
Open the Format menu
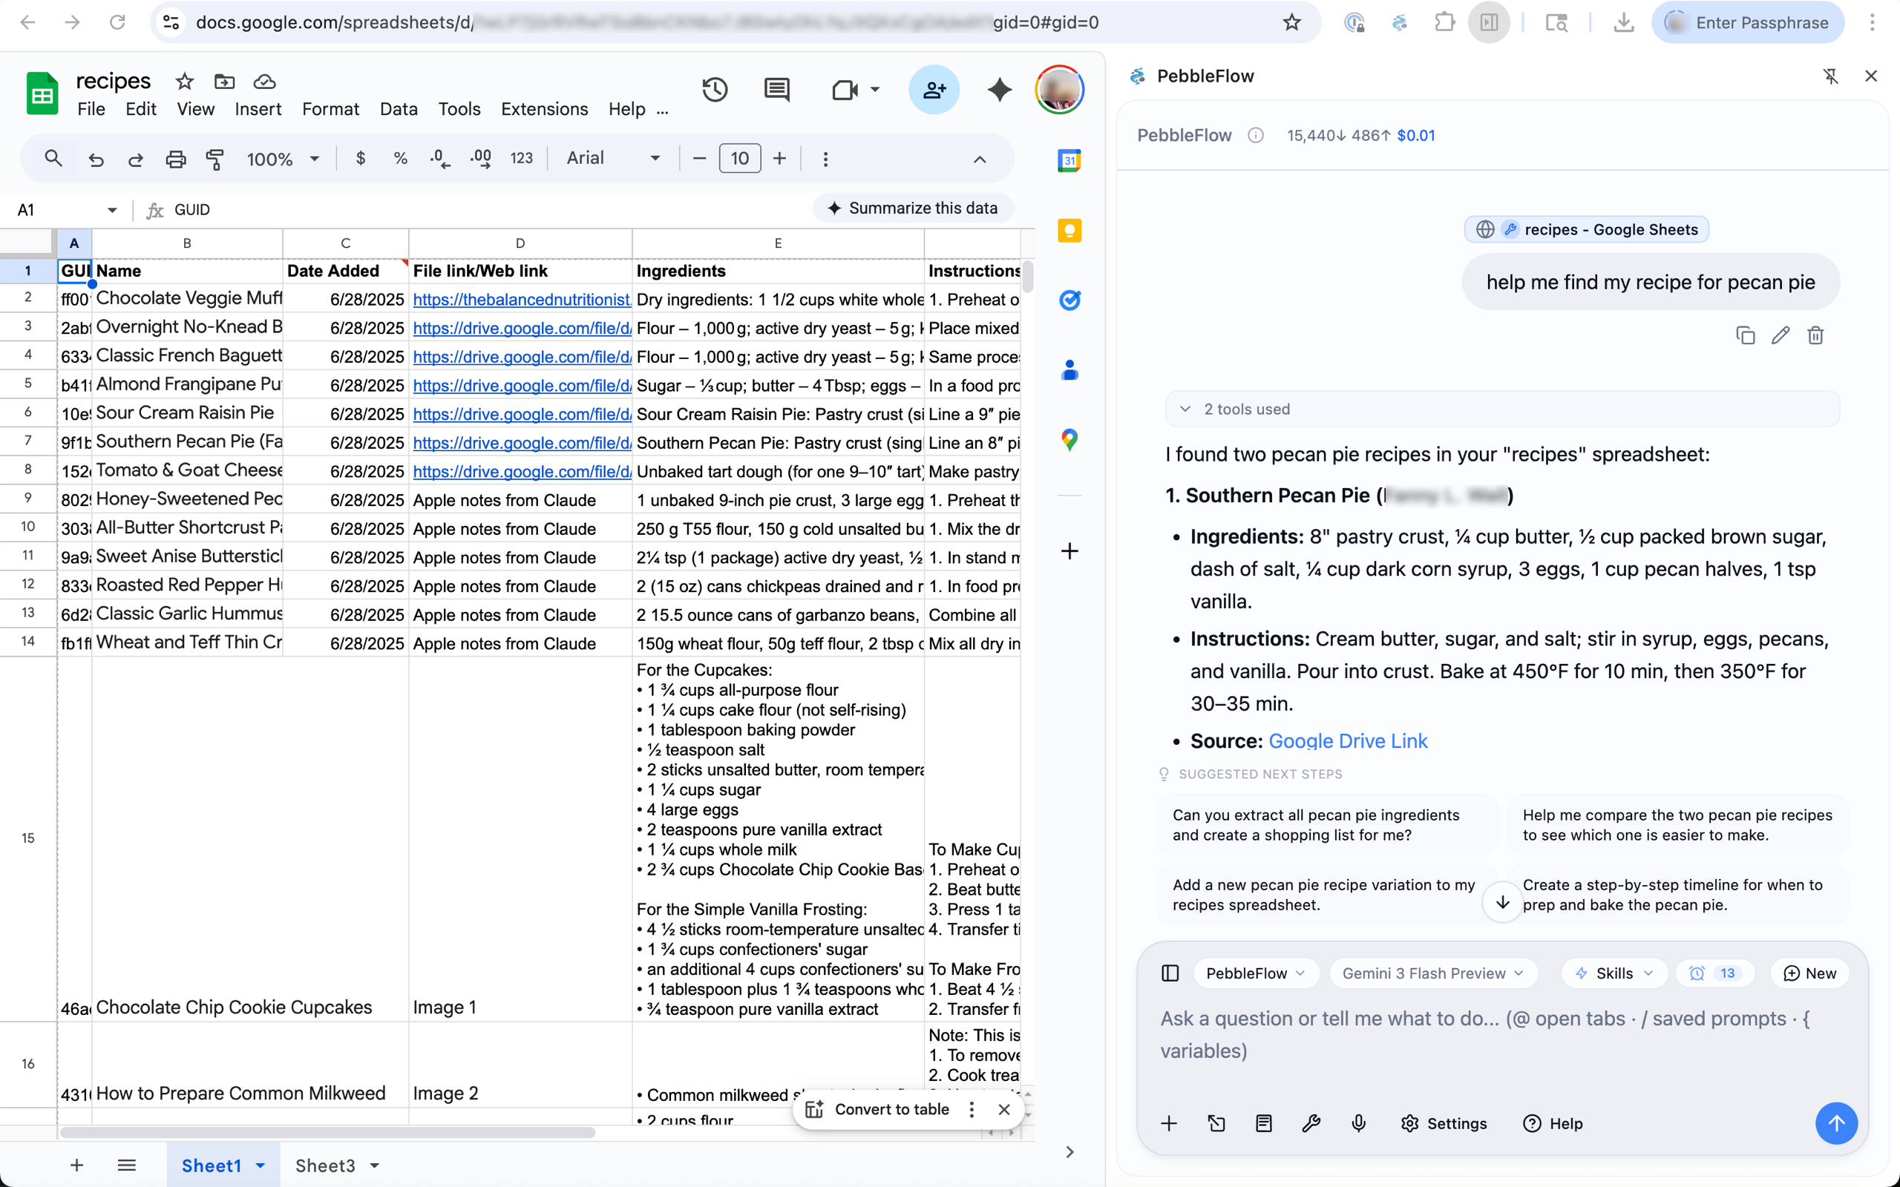click(330, 109)
